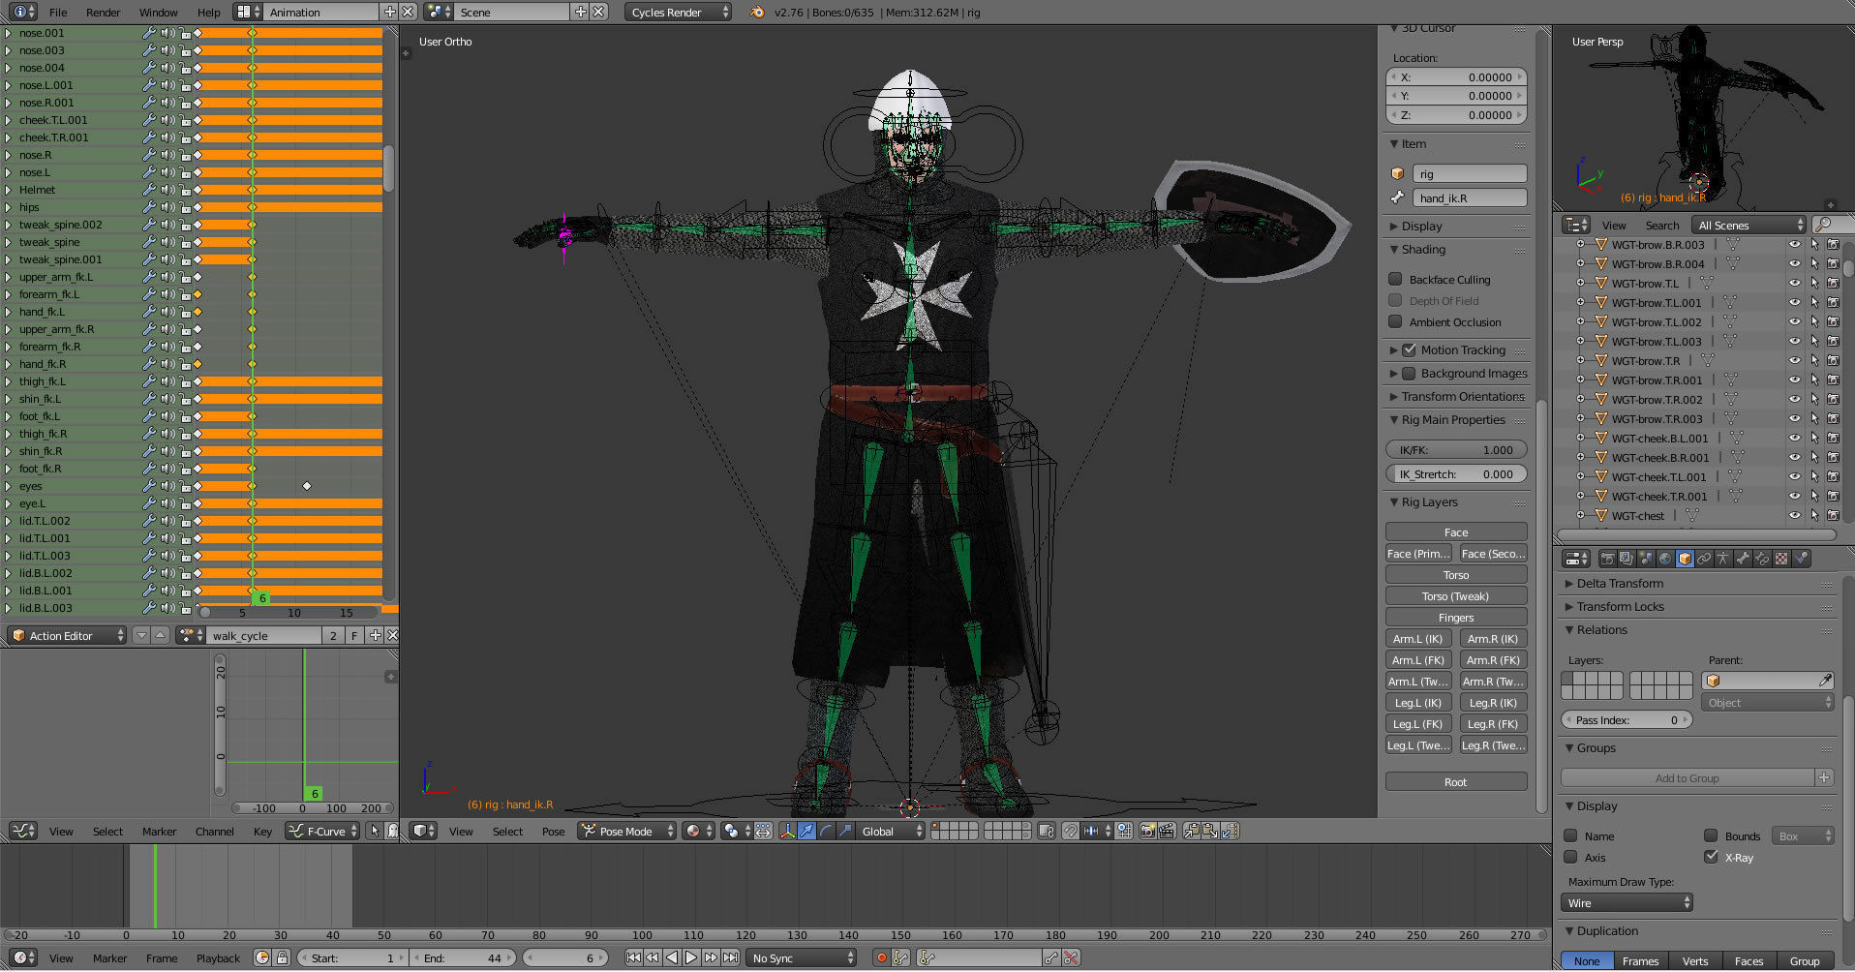Viewport: 1855px width, 972px height.
Task: Open the Action Editor mode dropdown
Action: [x=67, y=635]
